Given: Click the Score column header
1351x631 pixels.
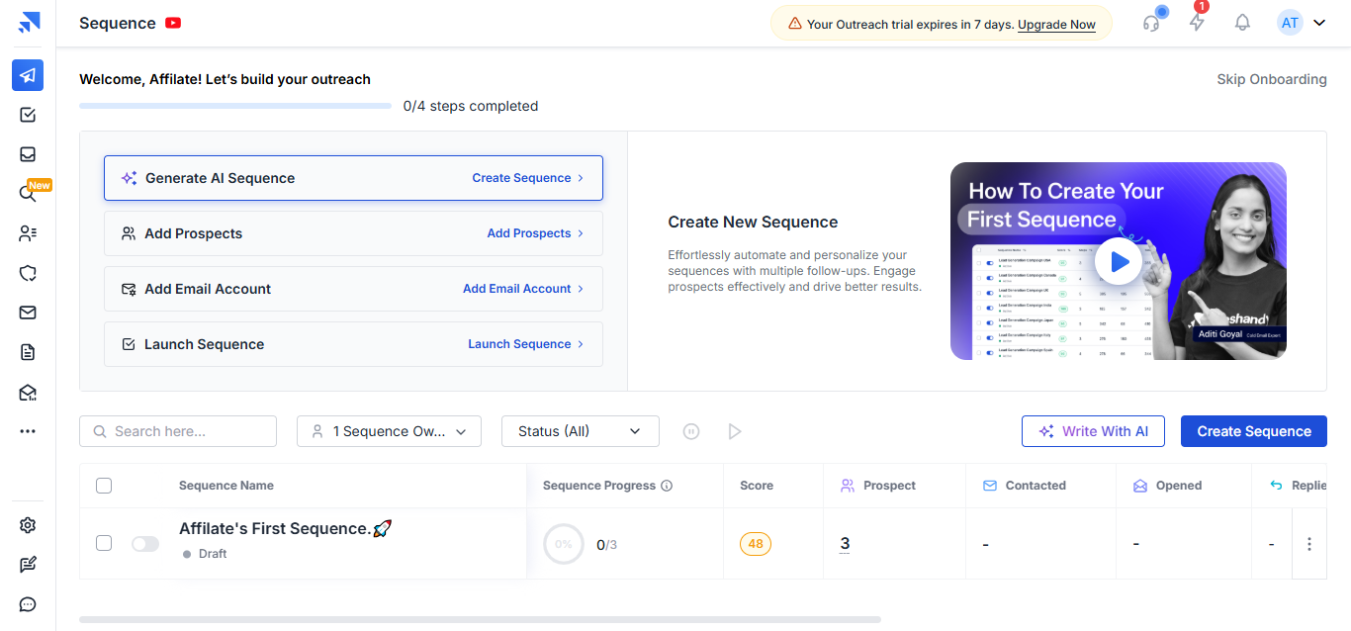Looking at the screenshot, I should (x=757, y=486).
